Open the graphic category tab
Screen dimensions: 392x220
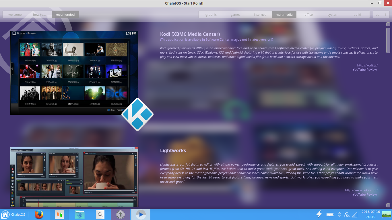211,15
